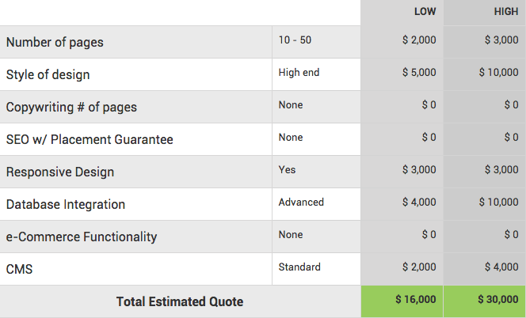
Task: Select the e-Commerce Functionality label
Action: pos(82,237)
